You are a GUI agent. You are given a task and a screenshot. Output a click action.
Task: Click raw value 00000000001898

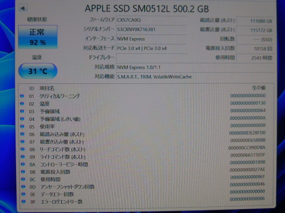point(248,162)
